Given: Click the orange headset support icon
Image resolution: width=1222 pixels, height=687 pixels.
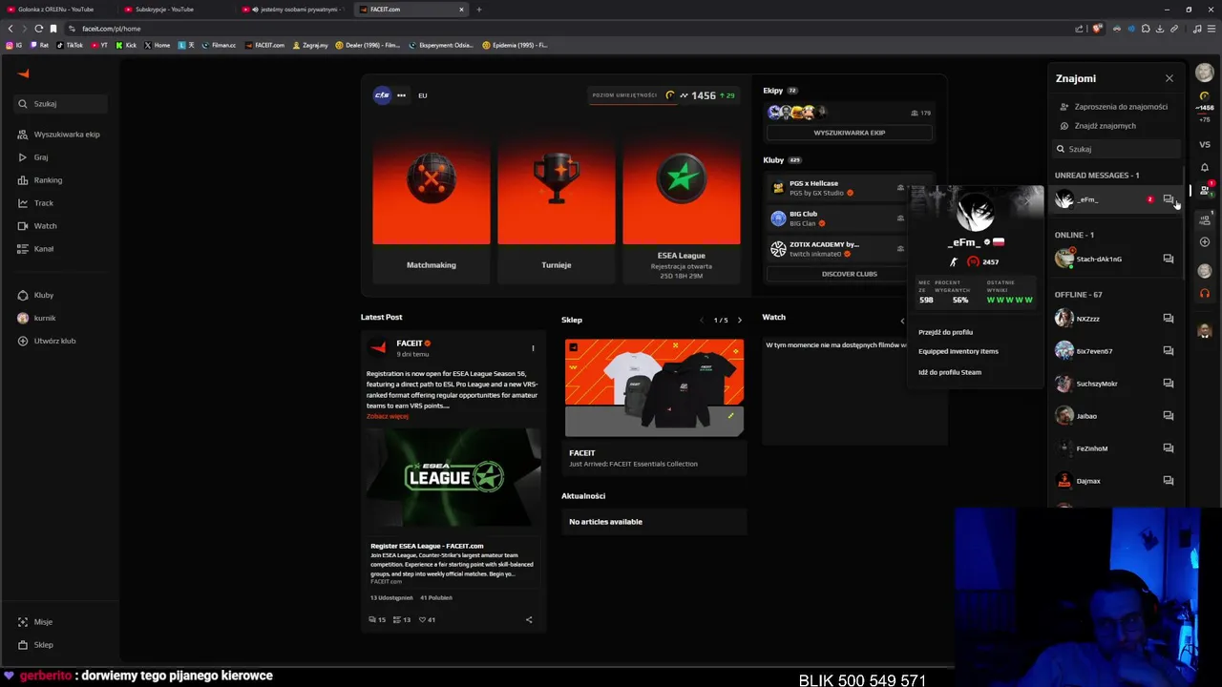Looking at the screenshot, I should (x=1205, y=294).
